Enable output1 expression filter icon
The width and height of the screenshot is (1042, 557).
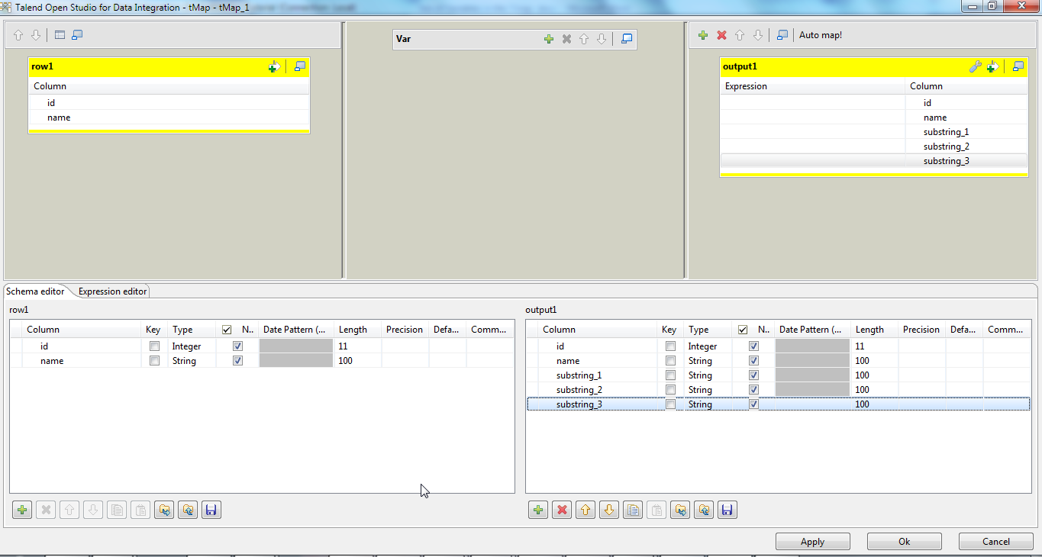click(992, 67)
